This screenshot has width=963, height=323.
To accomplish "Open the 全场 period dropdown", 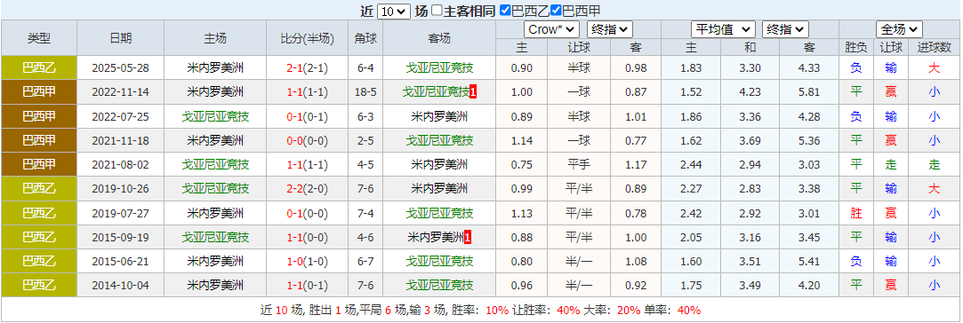I will click(899, 29).
